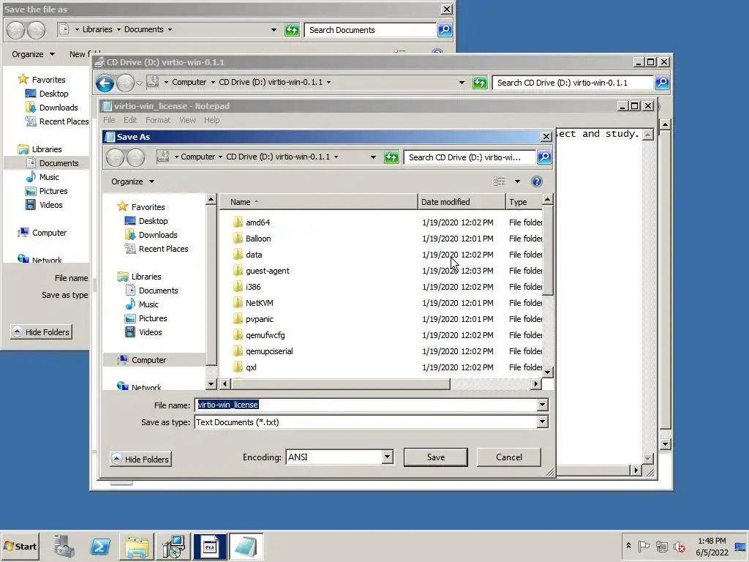Expand the File name history dropdown
The height and width of the screenshot is (562, 749).
pos(542,405)
